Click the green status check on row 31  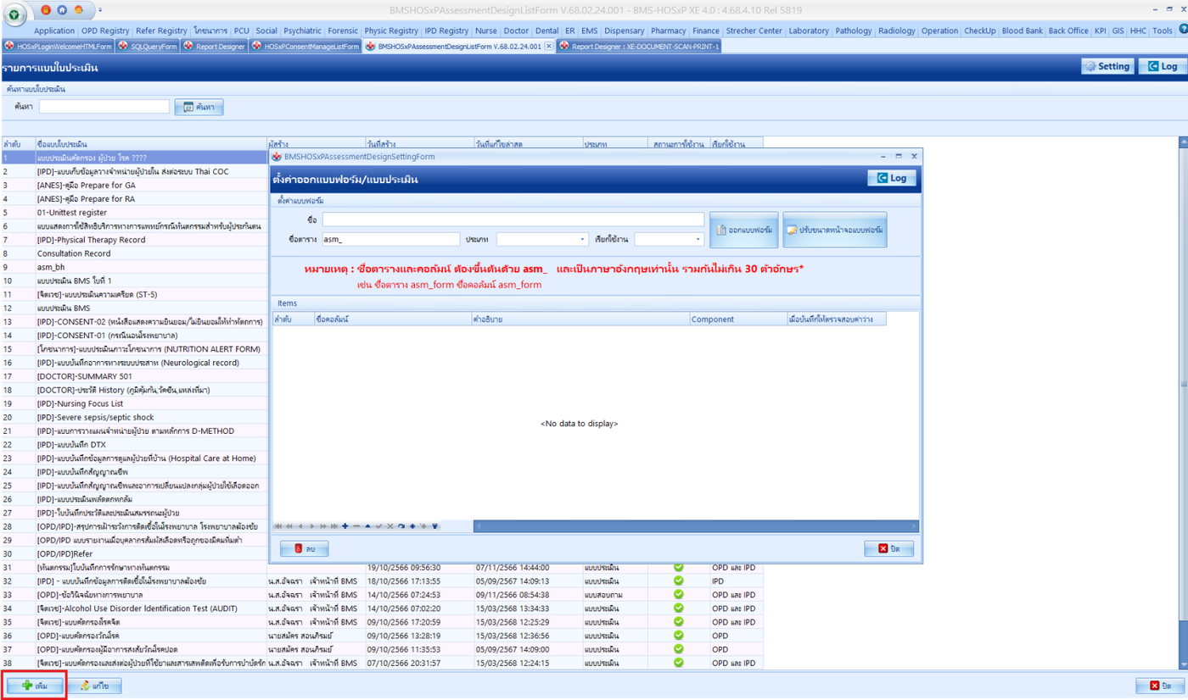coord(678,567)
